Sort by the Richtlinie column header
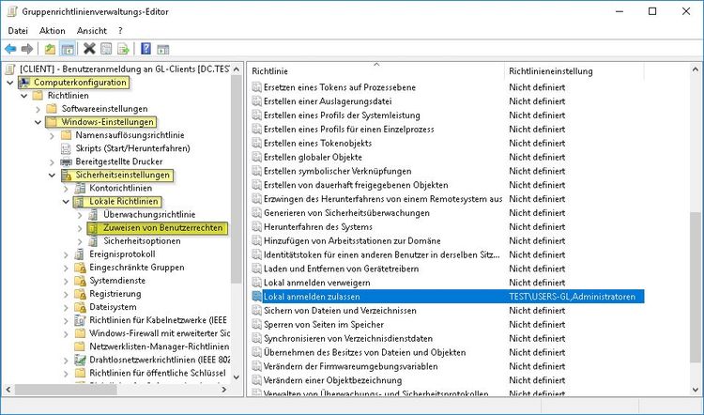Image resolution: width=704 pixels, height=415 pixels. [x=375, y=71]
